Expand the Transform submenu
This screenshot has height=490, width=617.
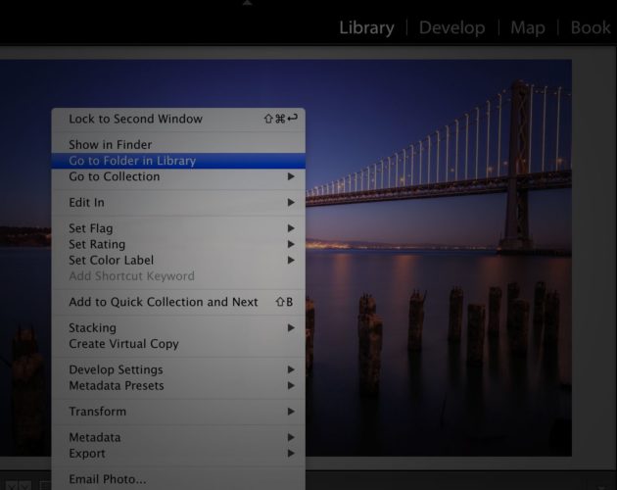click(178, 412)
